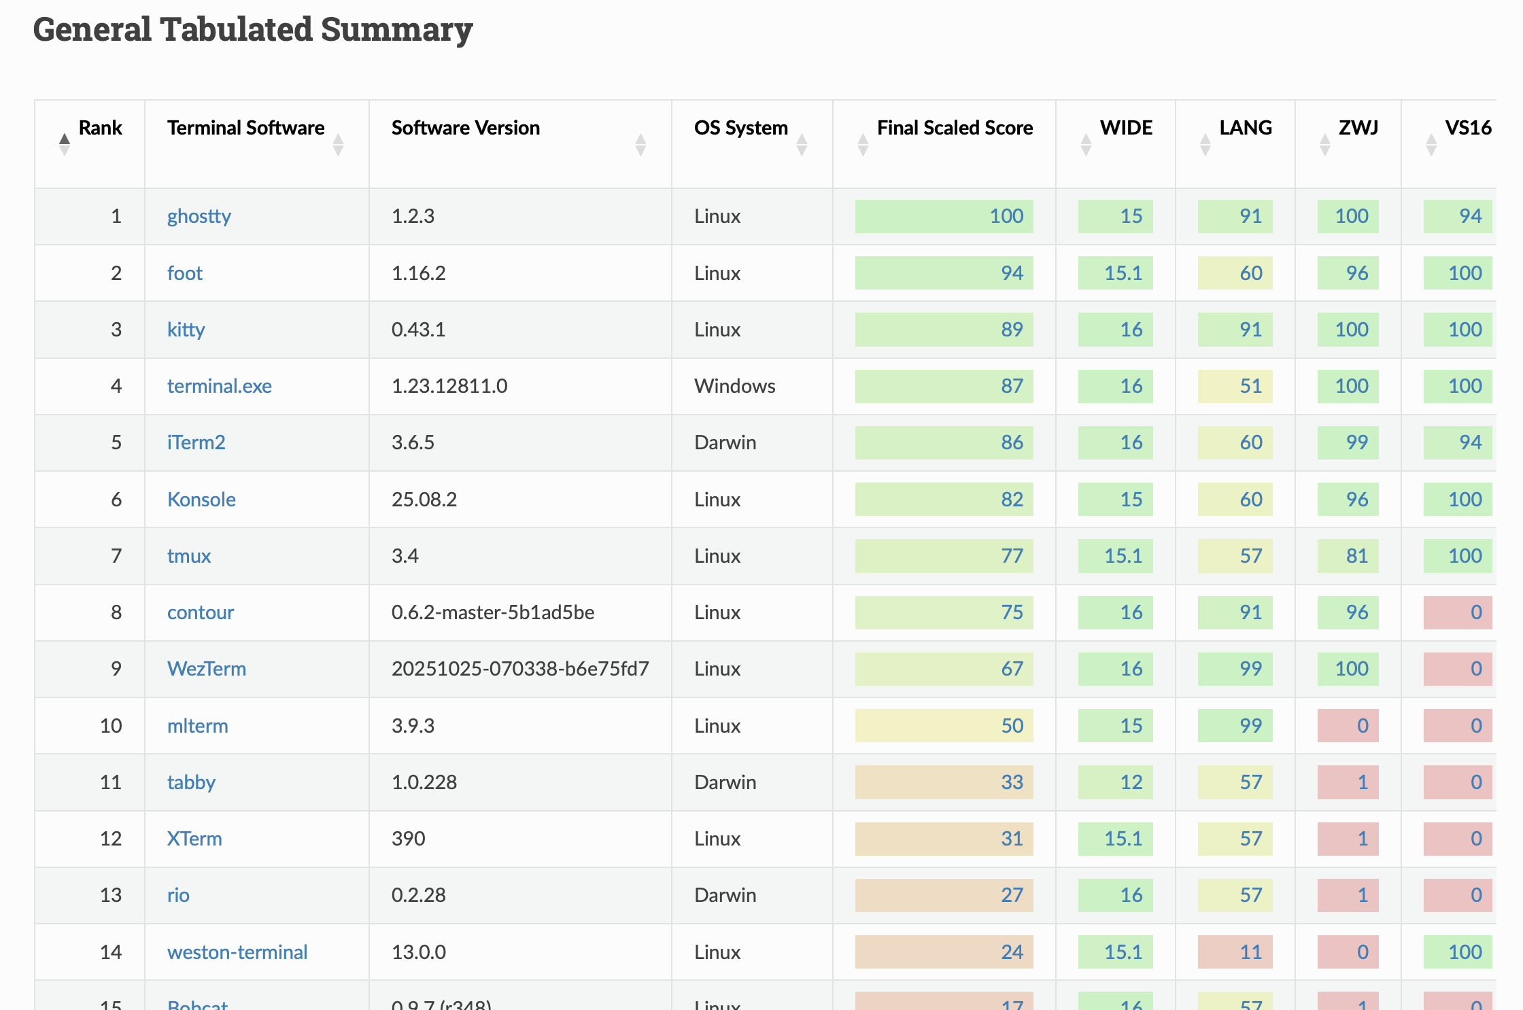Sort by OS System arrows

(x=802, y=144)
